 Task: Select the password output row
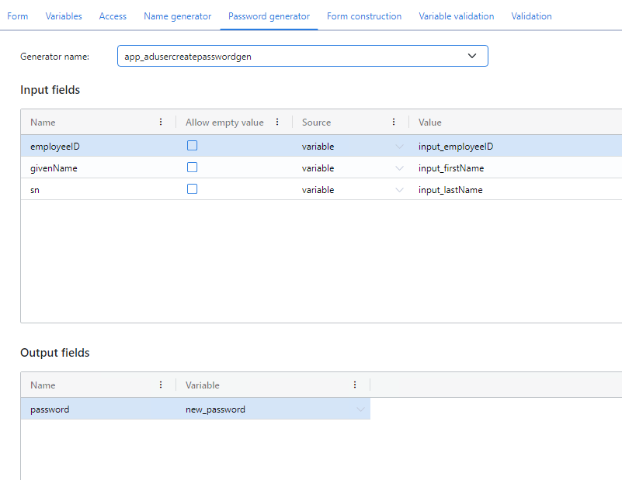pyautogui.click(x=50, y=409)
